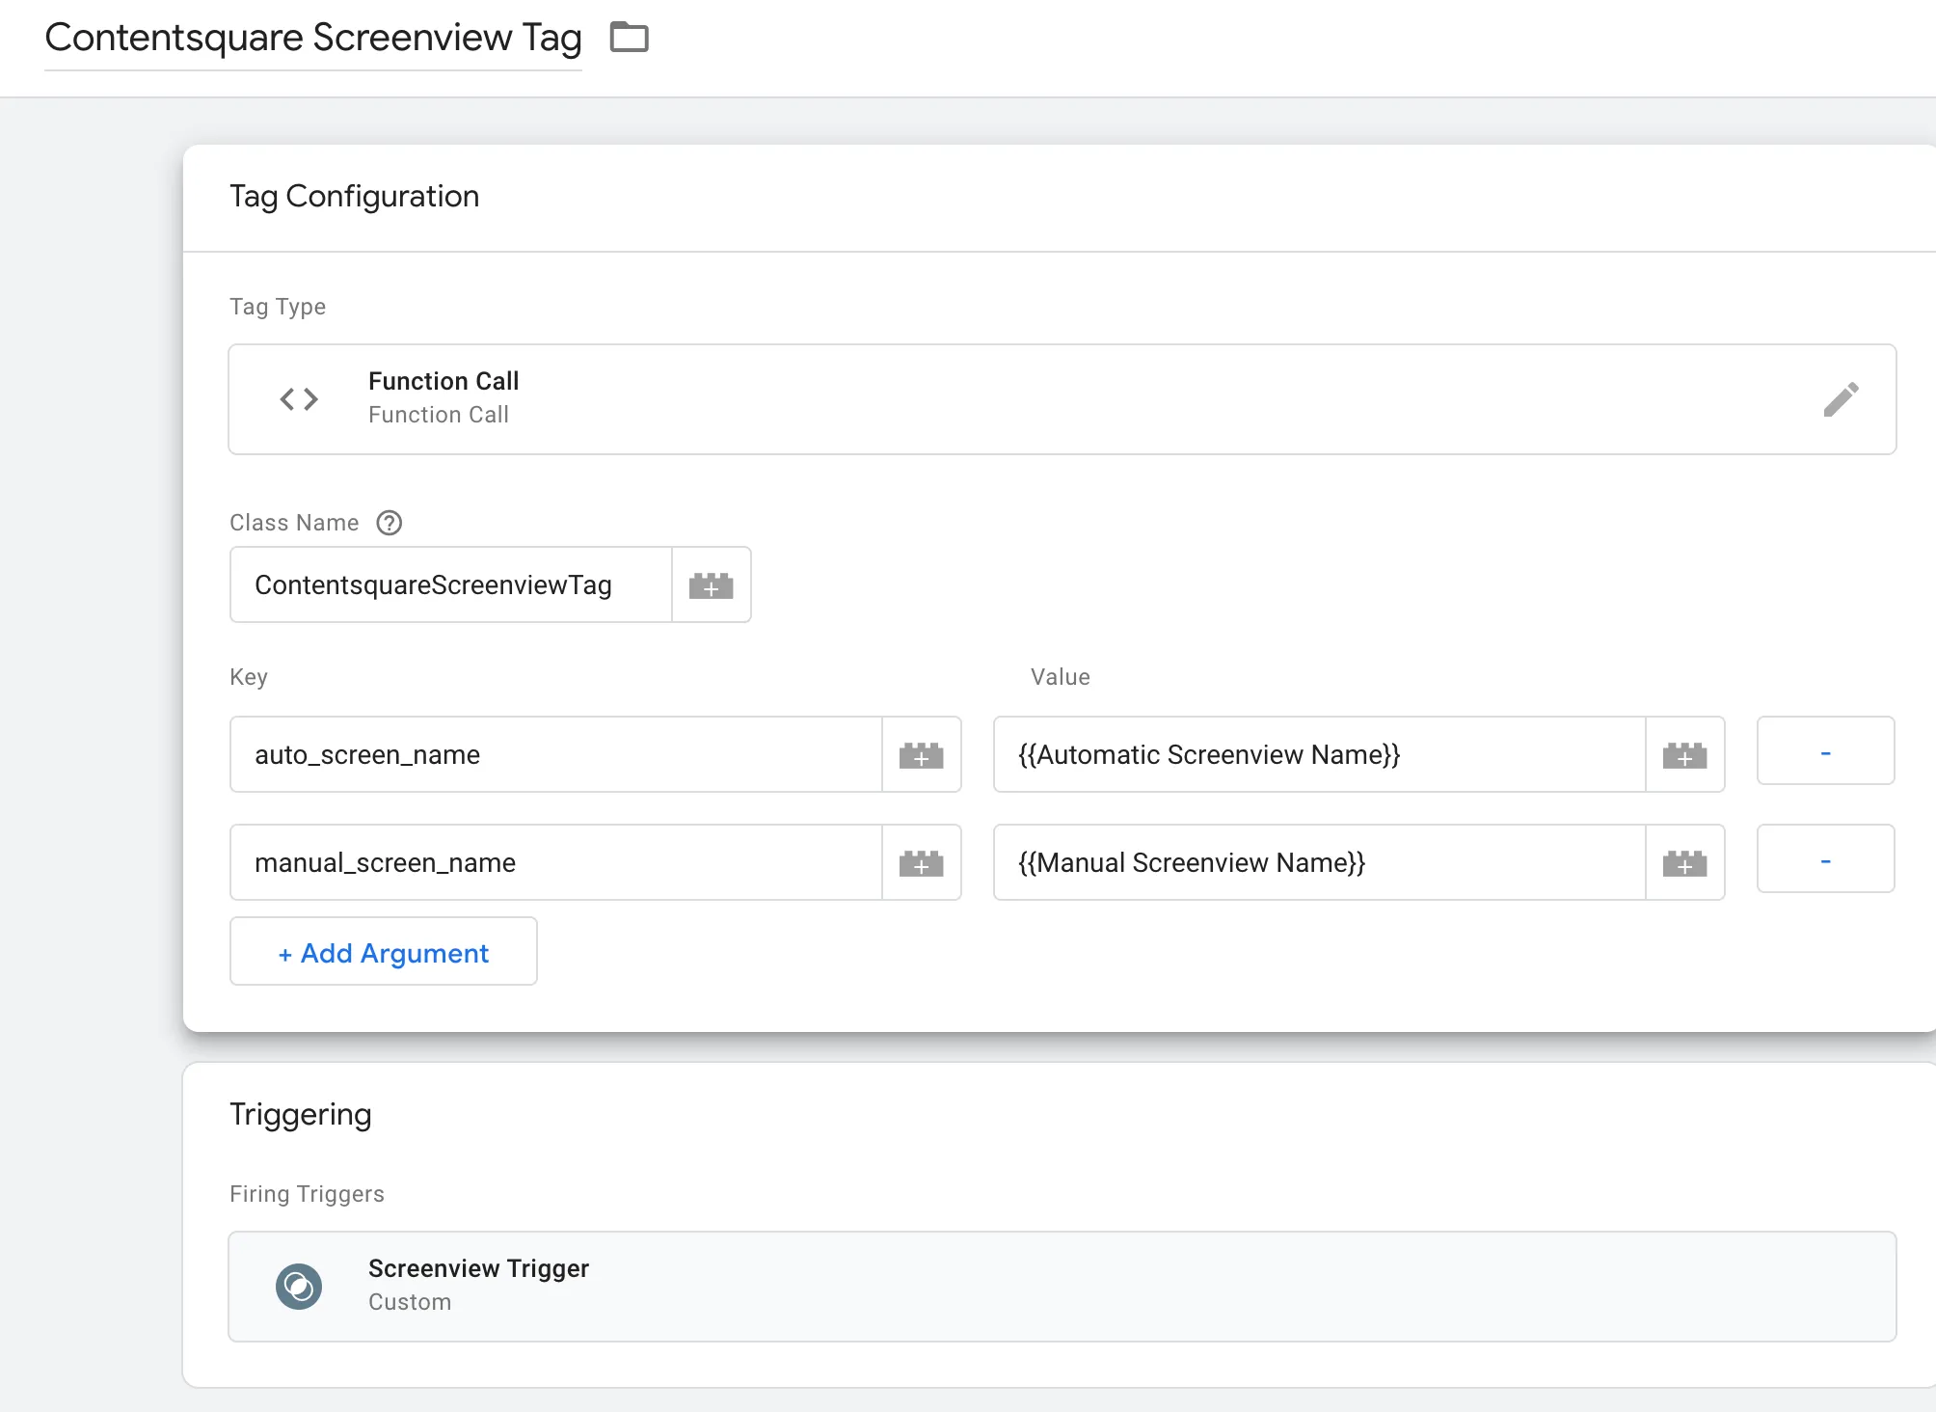Insert variable for auto_screen_name key
The image size is (1936, 1412).
click(921, 755)
